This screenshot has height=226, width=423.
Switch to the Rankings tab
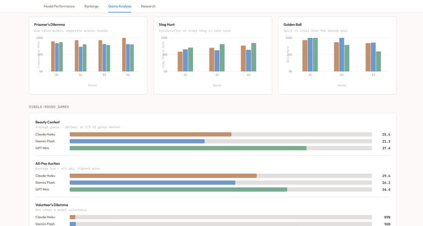pyautogui.click(x=91, y=6)
